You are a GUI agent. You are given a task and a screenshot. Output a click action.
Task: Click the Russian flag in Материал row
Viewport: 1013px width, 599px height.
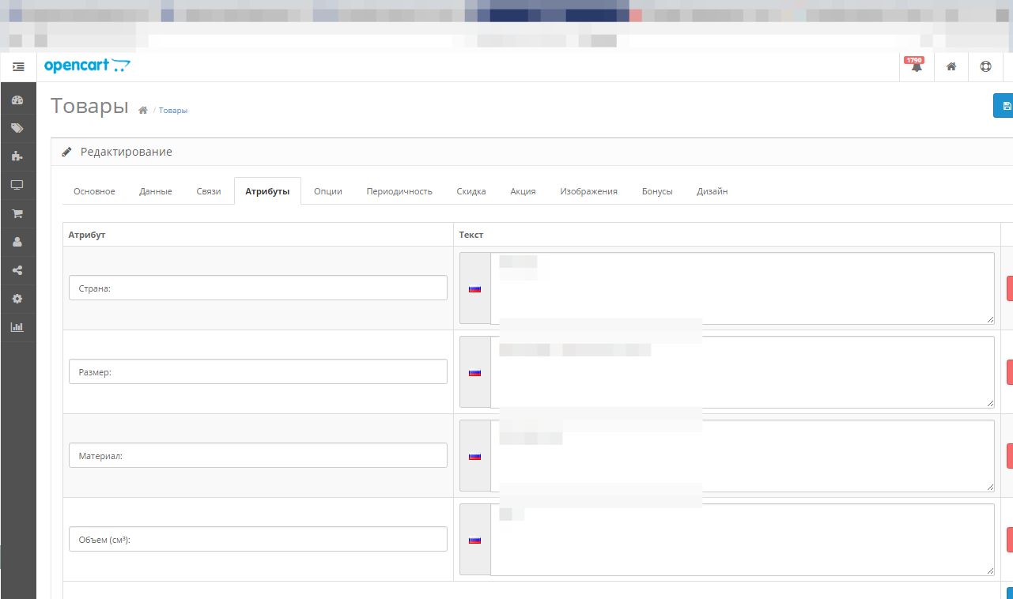[474, 456]
